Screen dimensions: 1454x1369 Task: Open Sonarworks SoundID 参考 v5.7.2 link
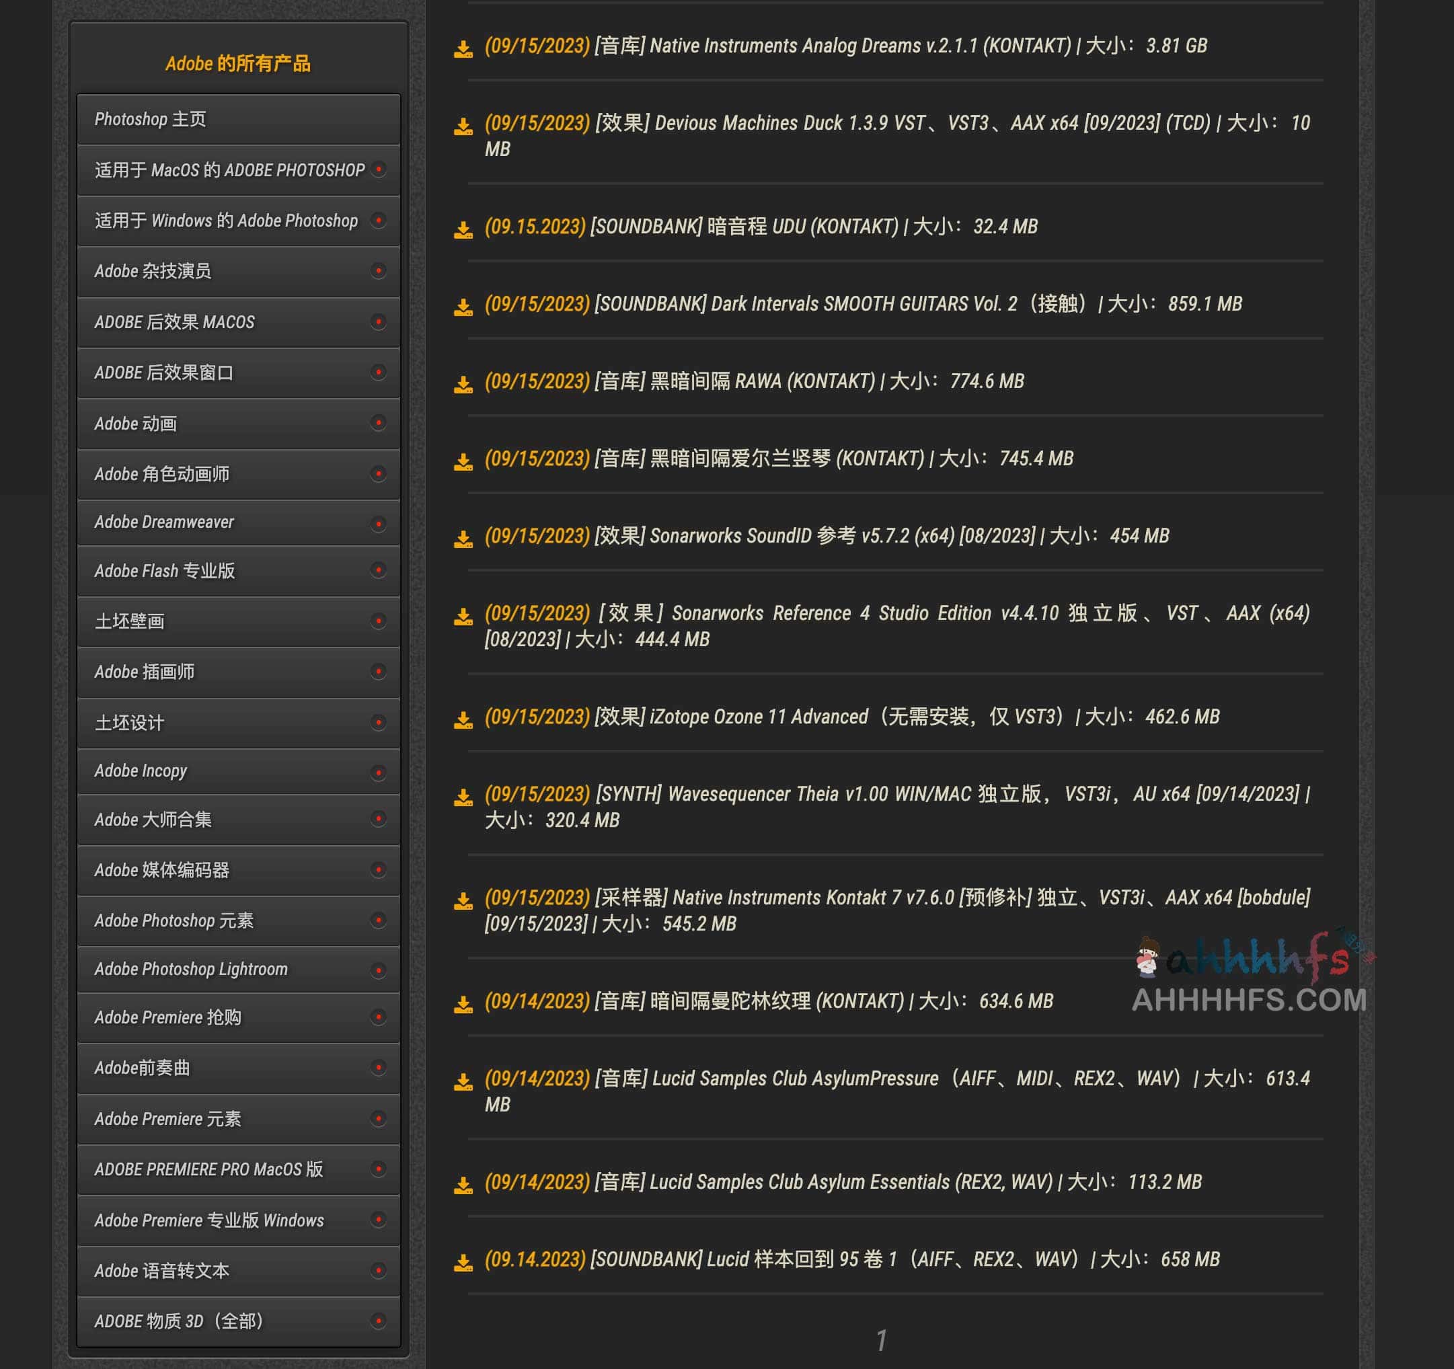pyautogui.click(x=827, y=535)
